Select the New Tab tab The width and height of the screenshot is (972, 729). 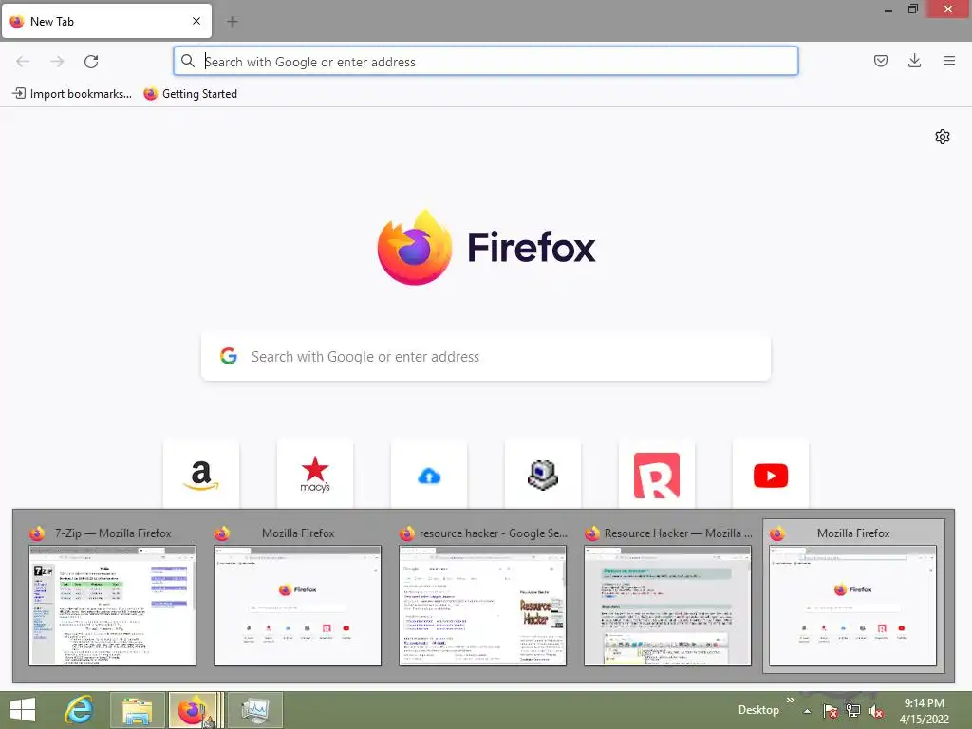[x=106, y=22]
